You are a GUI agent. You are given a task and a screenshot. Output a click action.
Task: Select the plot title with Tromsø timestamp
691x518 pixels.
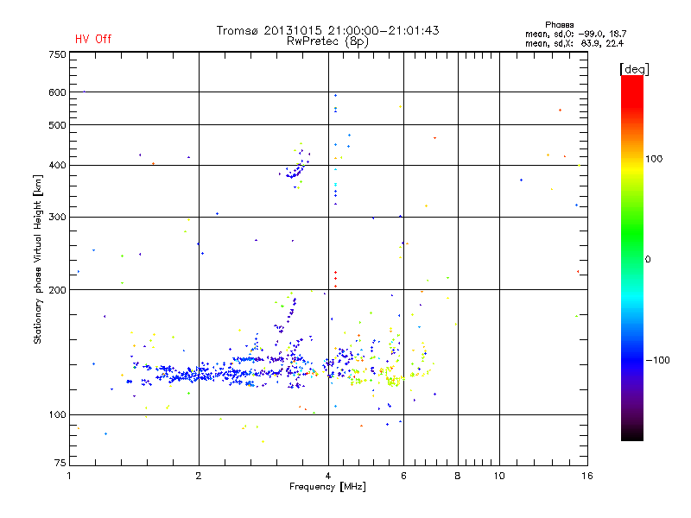coord(327,30)
